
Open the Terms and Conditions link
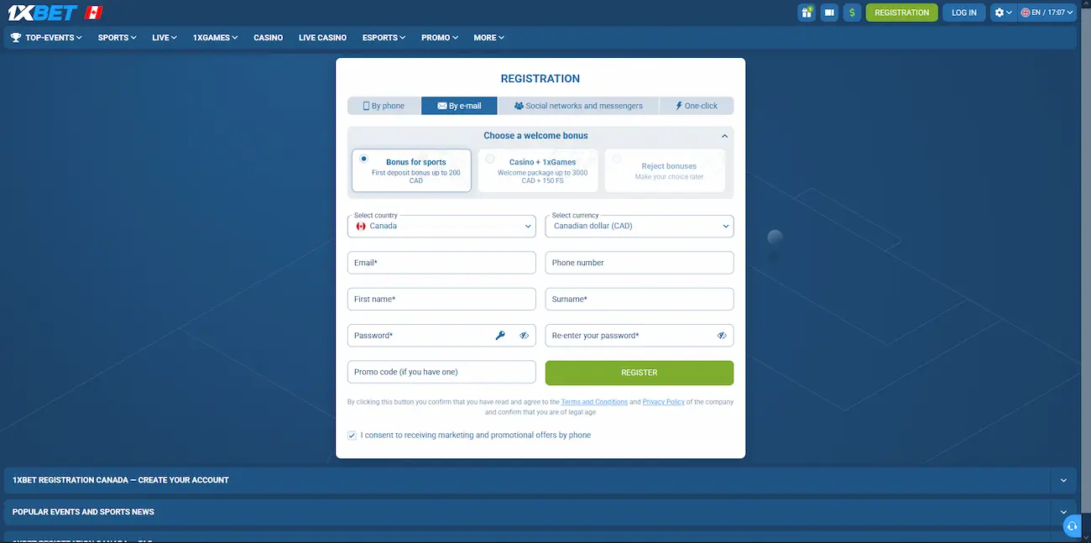(594, 402)
